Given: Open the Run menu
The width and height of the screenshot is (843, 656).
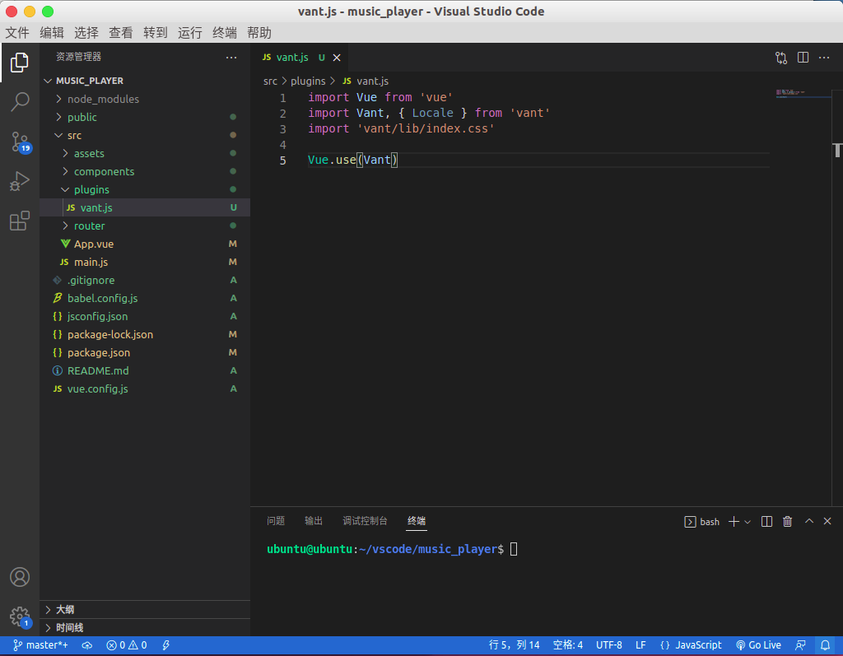Looking at the screenshot, I should coord(190,33).
